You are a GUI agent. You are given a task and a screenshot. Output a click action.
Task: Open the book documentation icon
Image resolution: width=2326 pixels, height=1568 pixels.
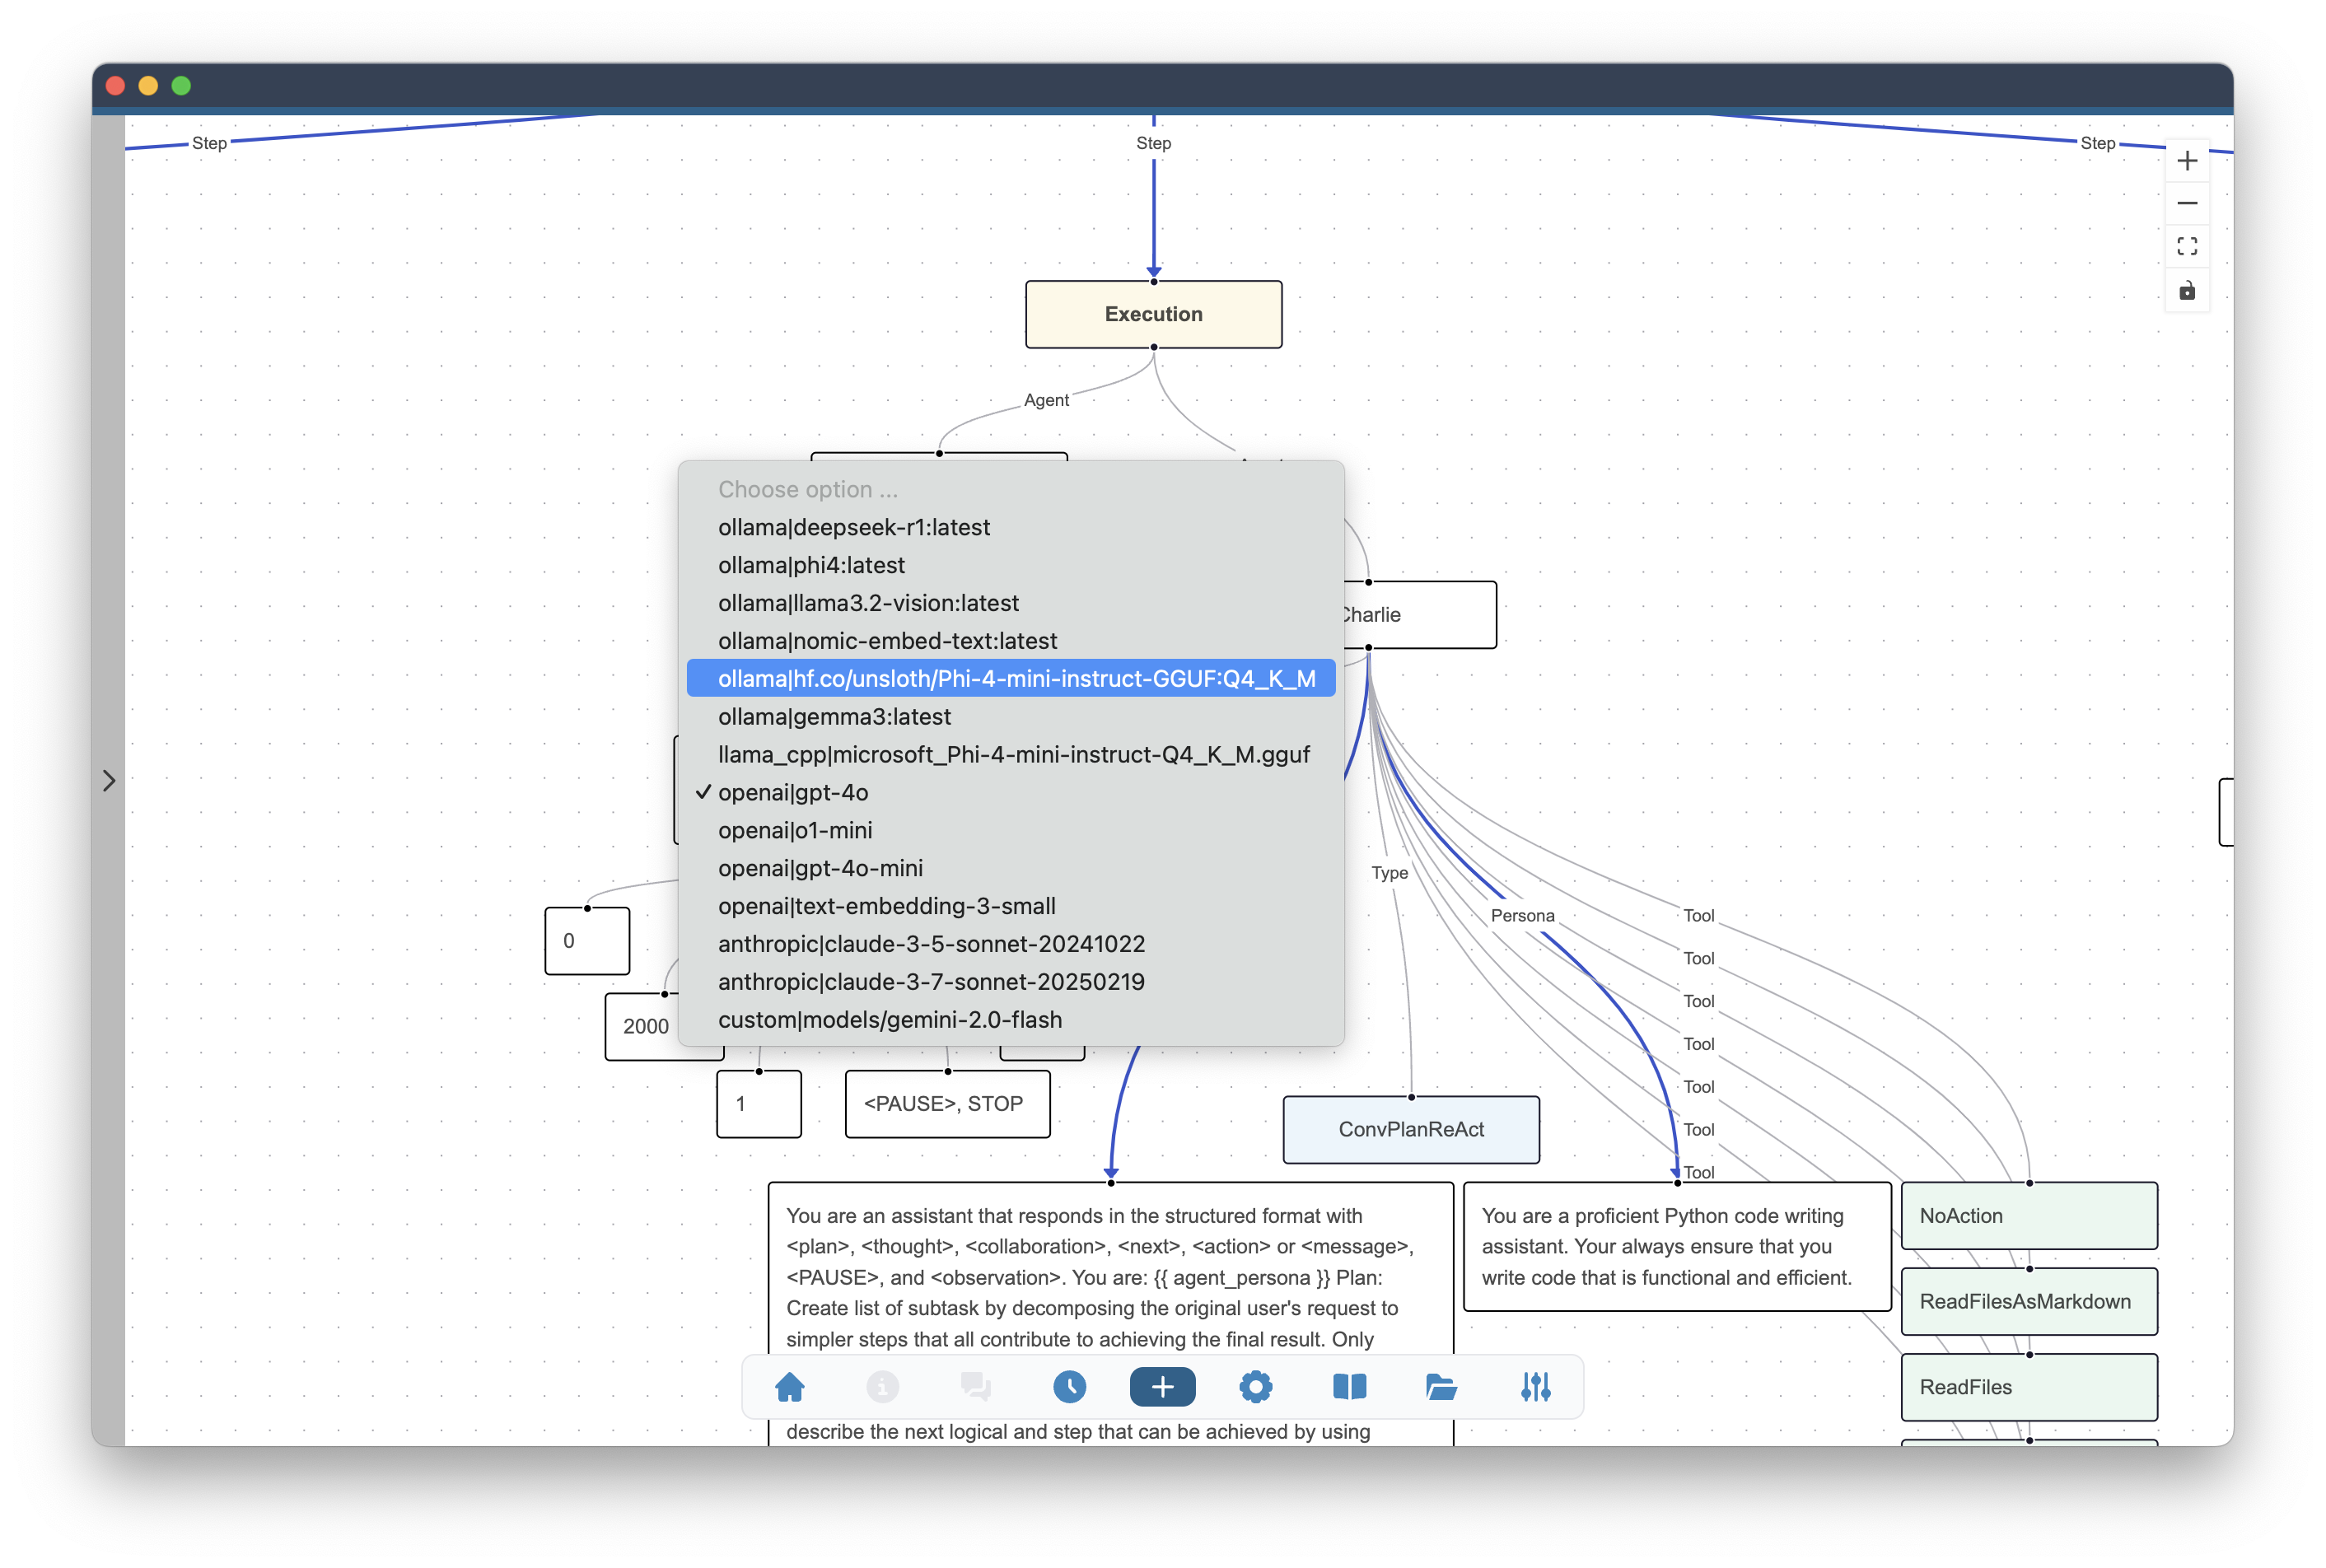pos(1349,1387)
